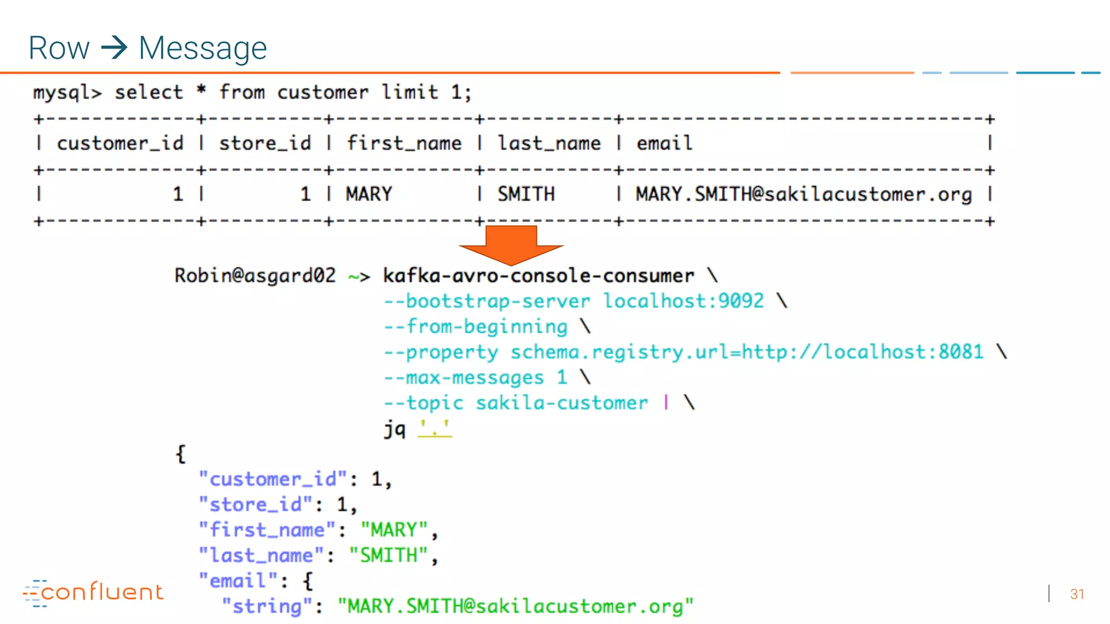Click the arrow in the slide title

coord(114,48)
